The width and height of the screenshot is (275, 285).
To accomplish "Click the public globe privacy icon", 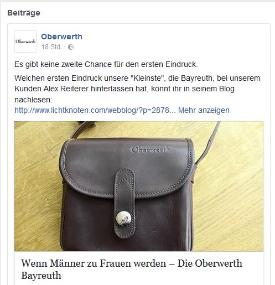I will (x=71, y=47).
